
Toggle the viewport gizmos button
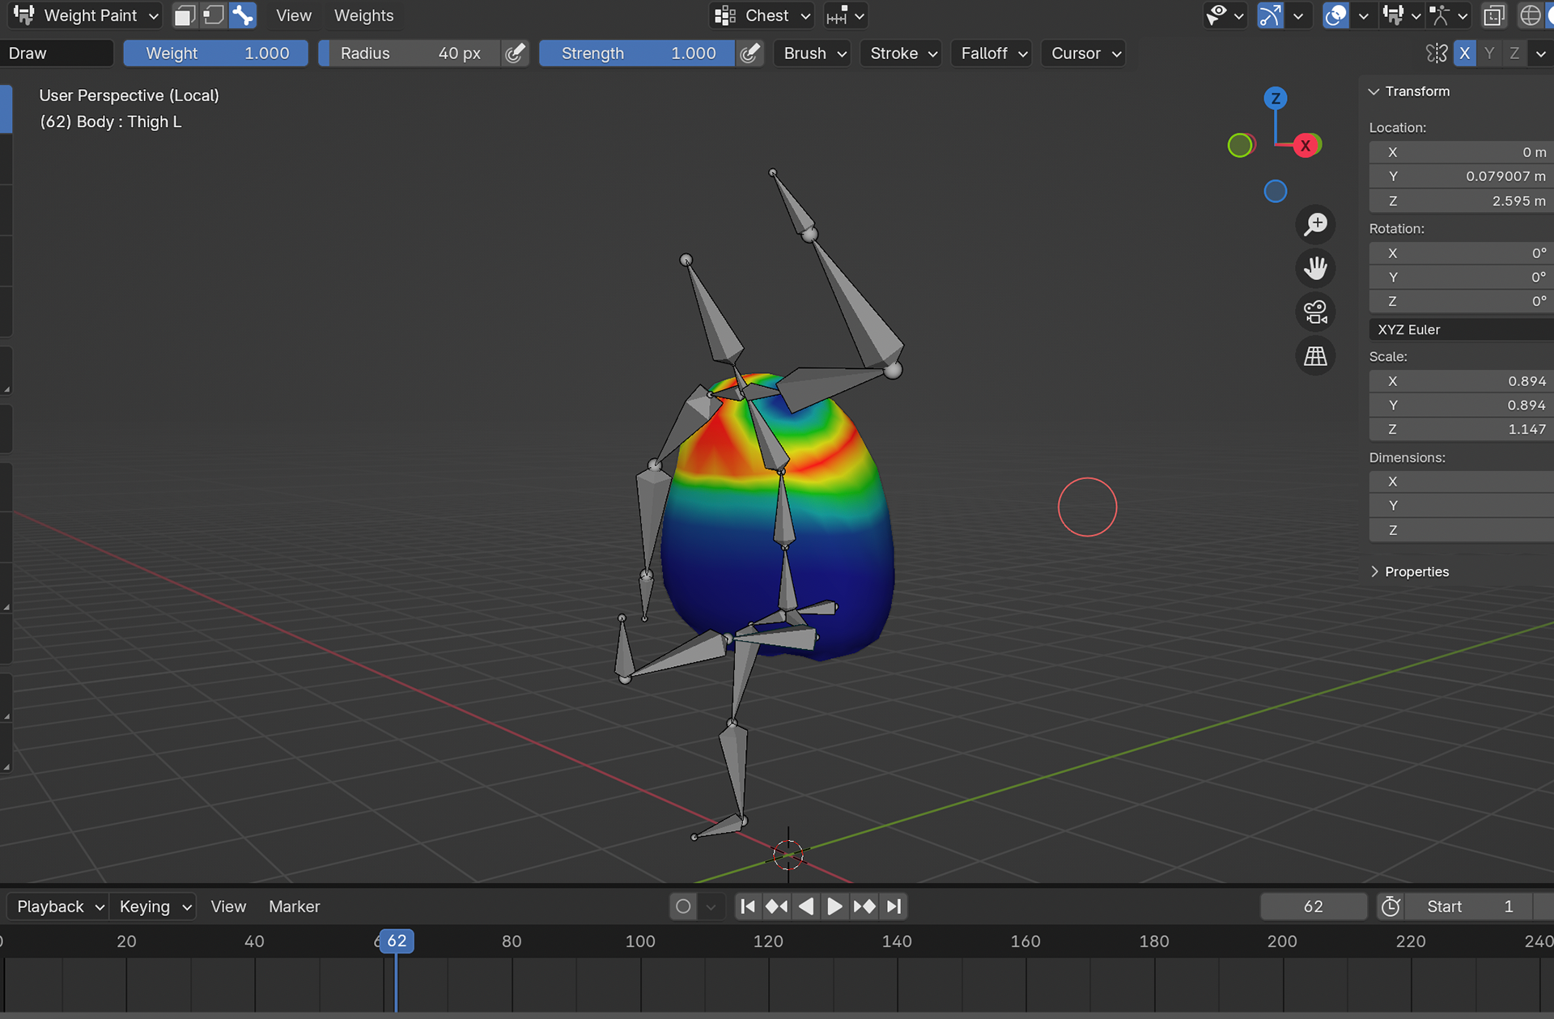[1270, 15]
